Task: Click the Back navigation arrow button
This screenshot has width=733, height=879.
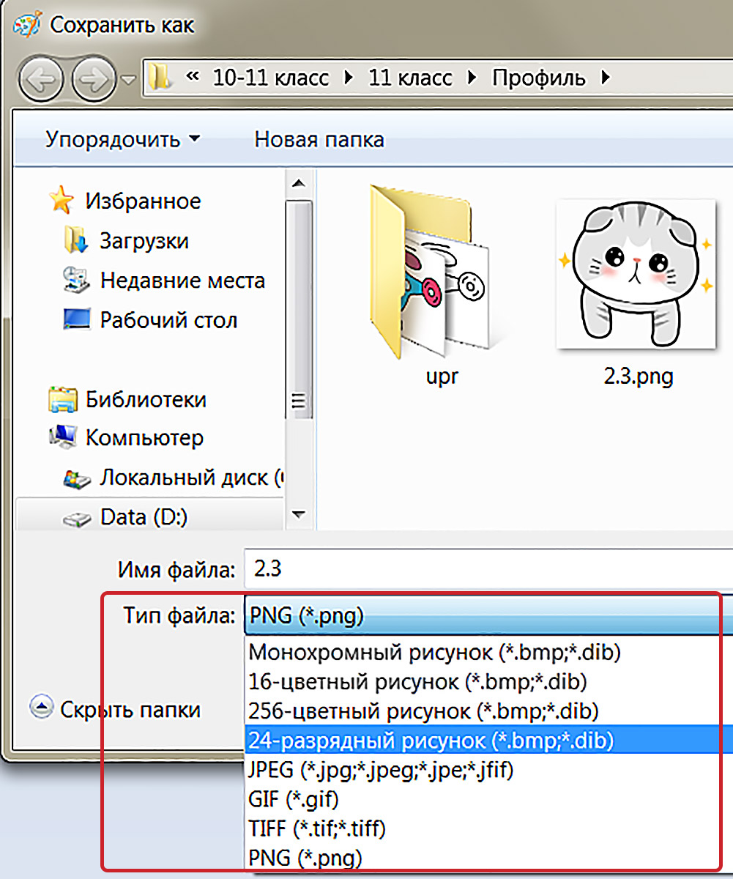Action: click(42, 78)
